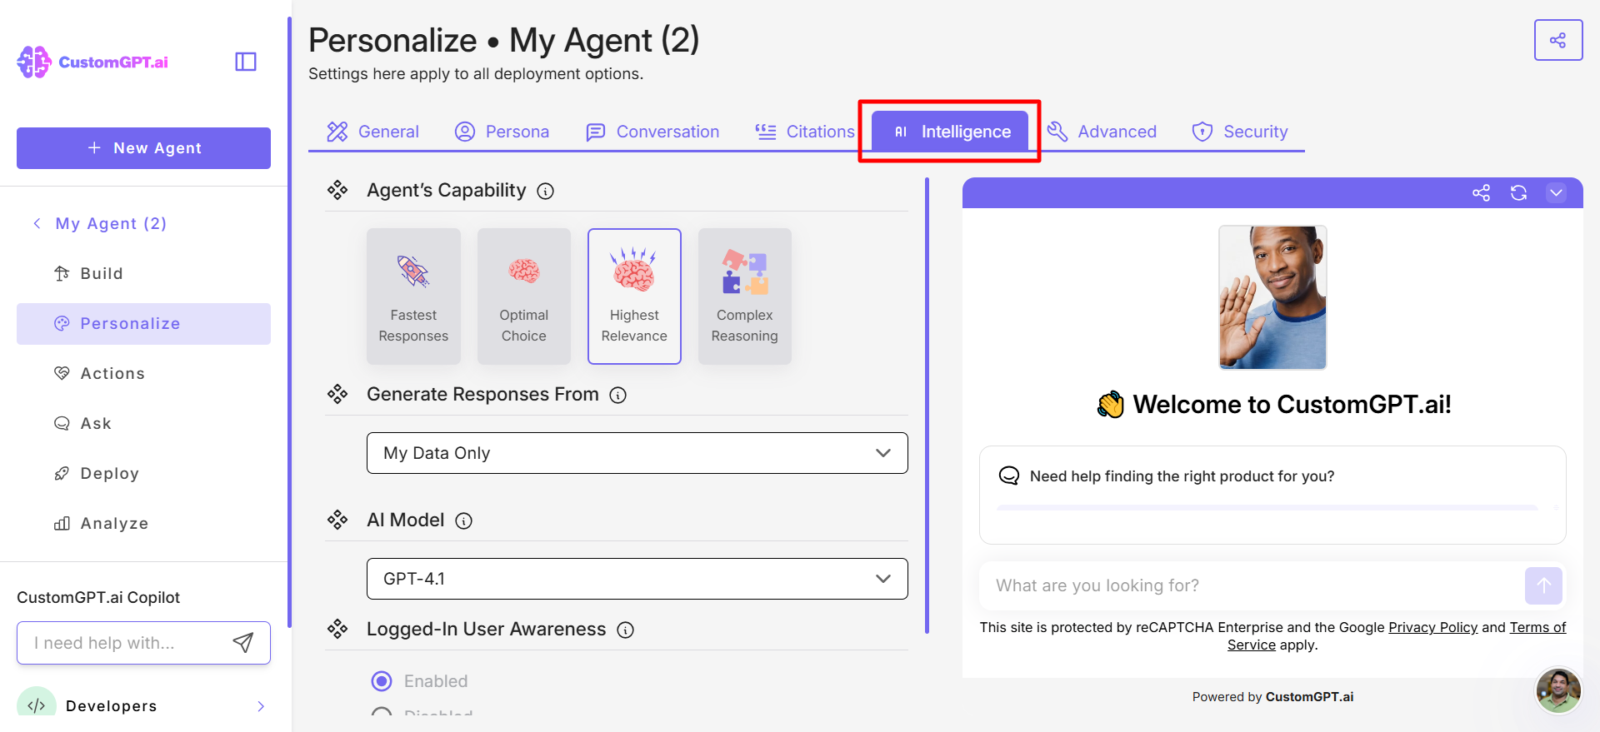The image size is (1600, 732).
Task: Open info tooltip for Logged-In User Awareness
Action: [x=626, y=630]
